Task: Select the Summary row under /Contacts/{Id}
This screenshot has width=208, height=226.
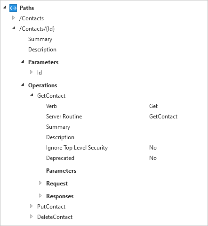Action: pos(40,39)
